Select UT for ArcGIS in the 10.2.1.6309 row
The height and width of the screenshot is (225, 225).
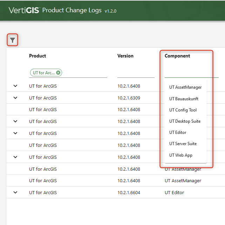point(43,98)
